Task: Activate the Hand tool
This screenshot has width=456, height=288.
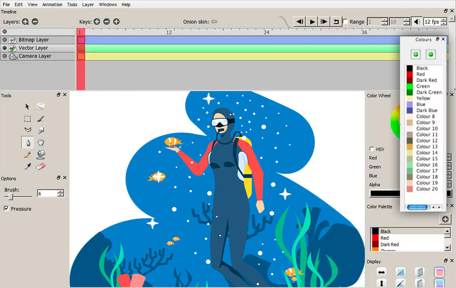Action: [x=40, y=142]
